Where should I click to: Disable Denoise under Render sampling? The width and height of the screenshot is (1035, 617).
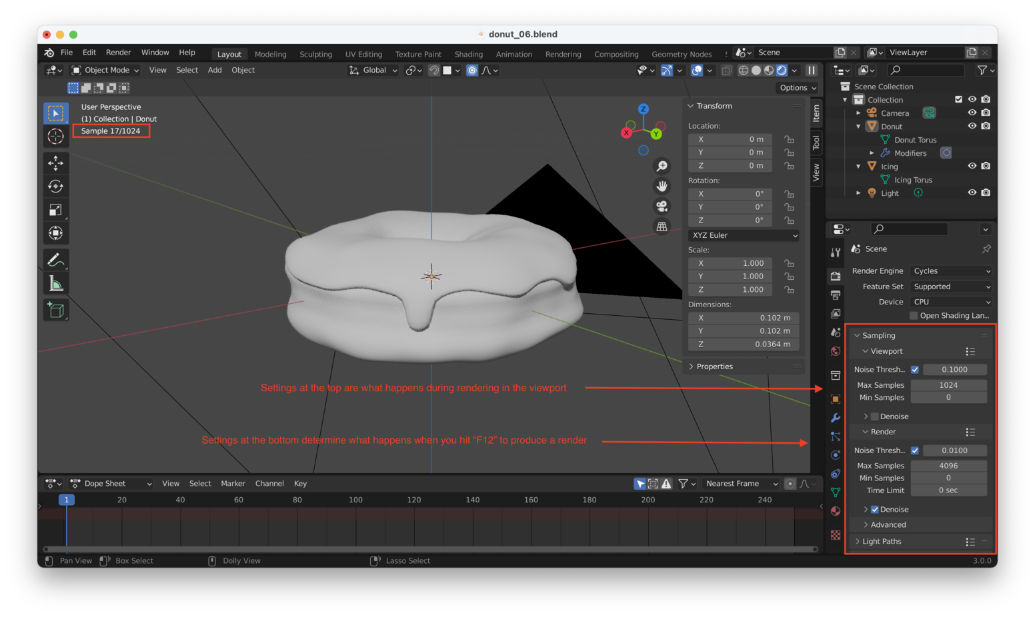[x=875, y=509]
